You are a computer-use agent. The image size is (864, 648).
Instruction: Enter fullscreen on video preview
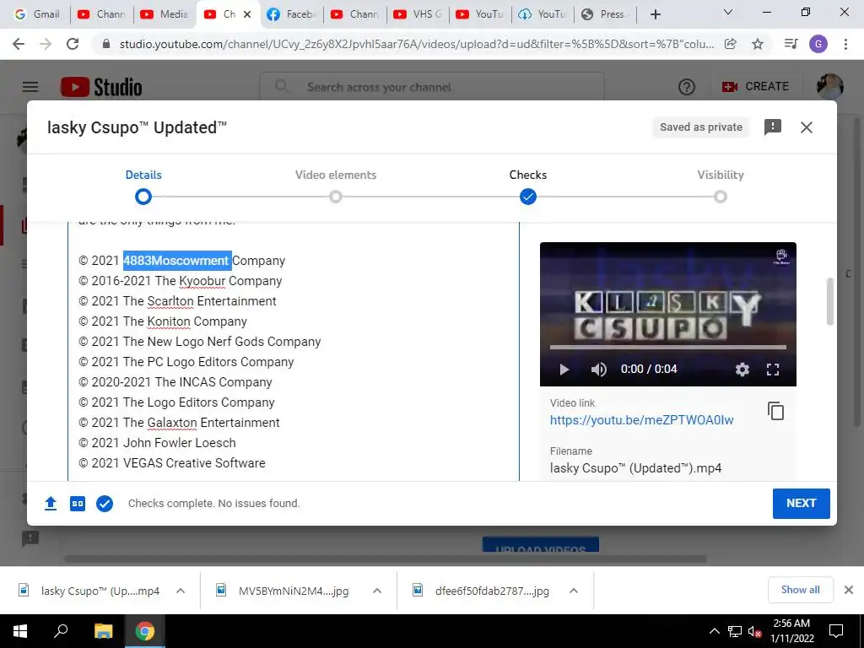pos(773,370)
